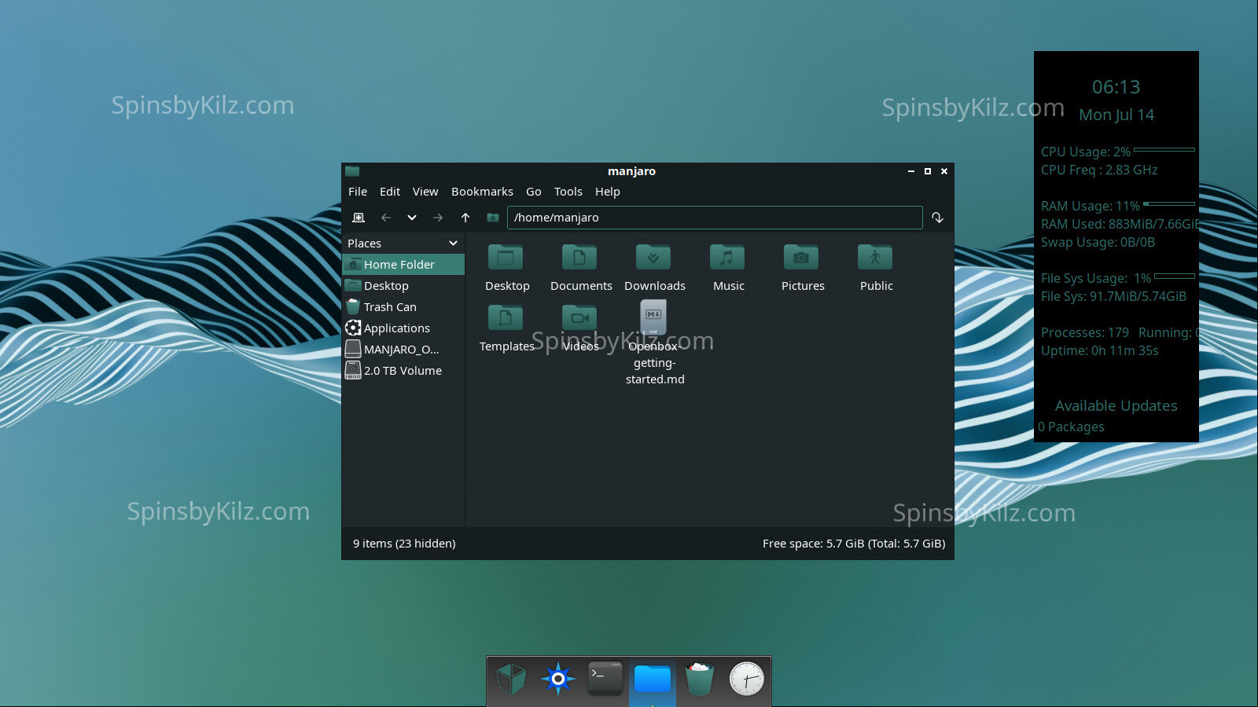Maximize the manjaro file manager window
Screen dimensions: 1258x707
tap(928, 171)
